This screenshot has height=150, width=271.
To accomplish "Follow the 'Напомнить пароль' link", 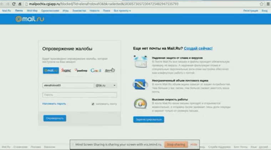I will 54,104.
